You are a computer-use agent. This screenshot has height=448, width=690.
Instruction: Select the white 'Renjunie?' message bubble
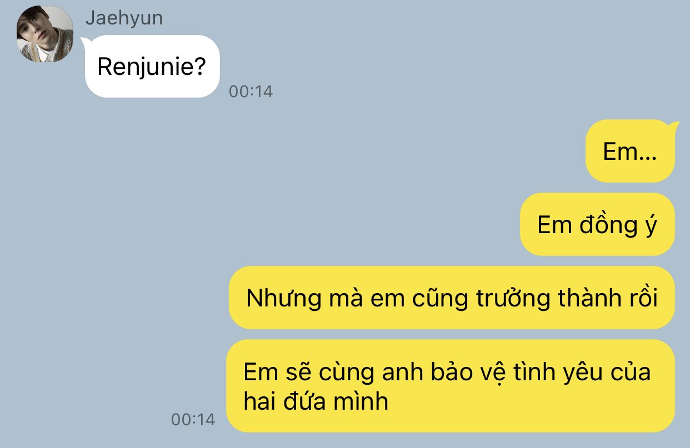pyautogui.click(x=153, y=67)
